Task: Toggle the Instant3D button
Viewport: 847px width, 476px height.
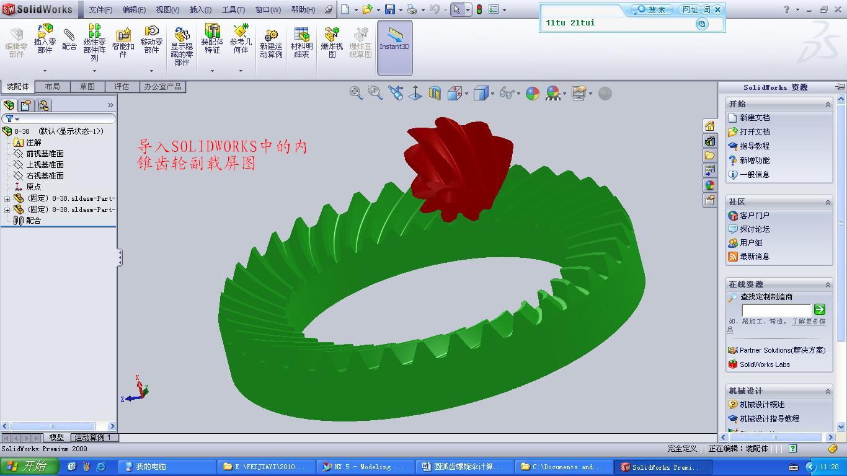Action: click(x=395, y=47)
